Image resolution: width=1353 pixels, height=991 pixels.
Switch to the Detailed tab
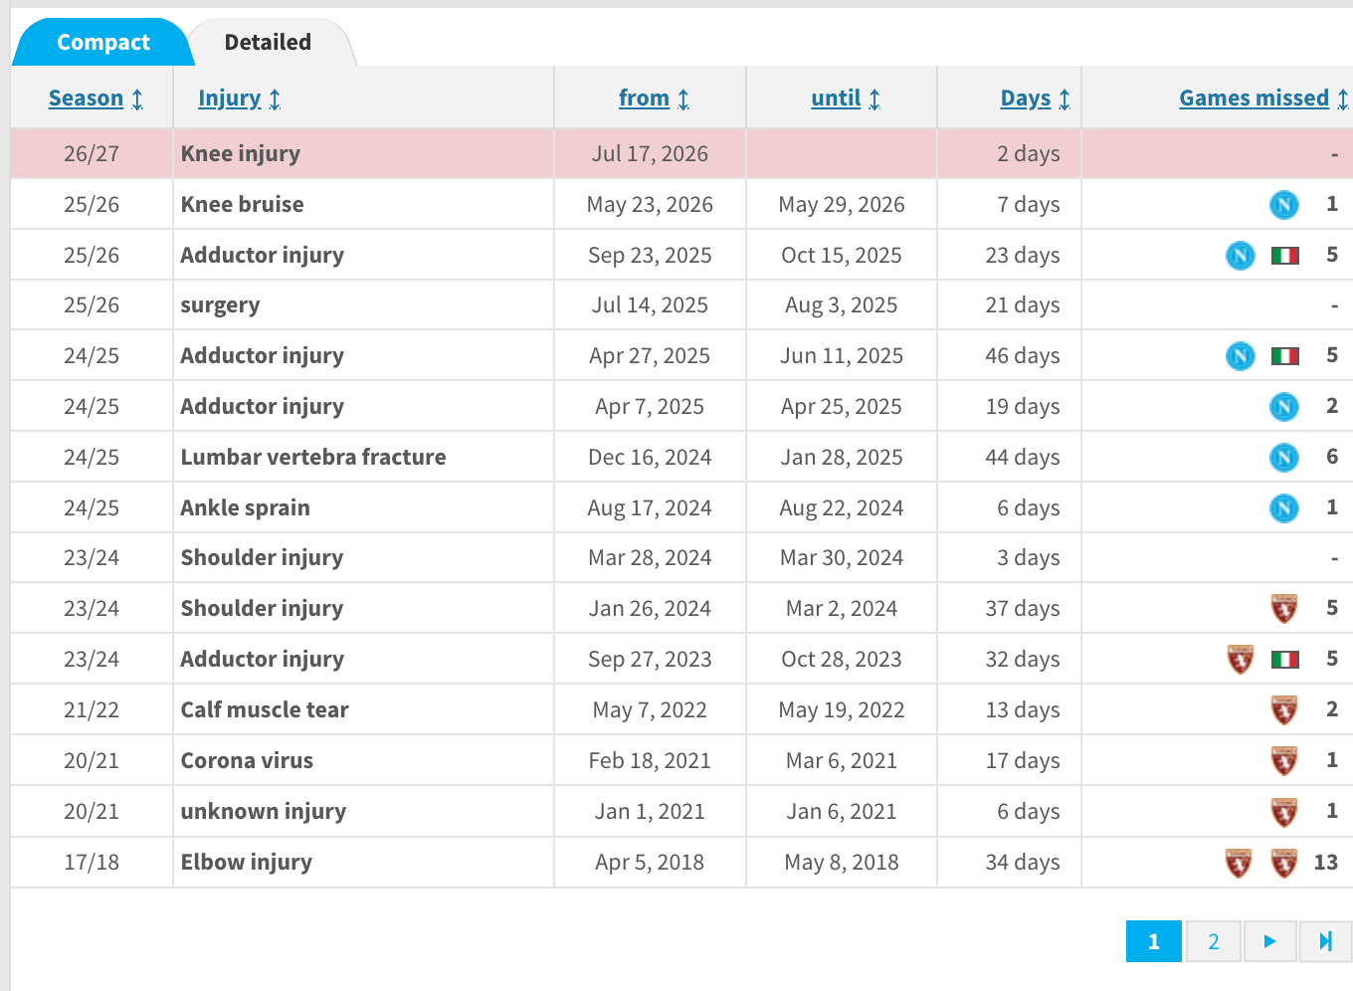pyautogui.click(x=268, y=43)
